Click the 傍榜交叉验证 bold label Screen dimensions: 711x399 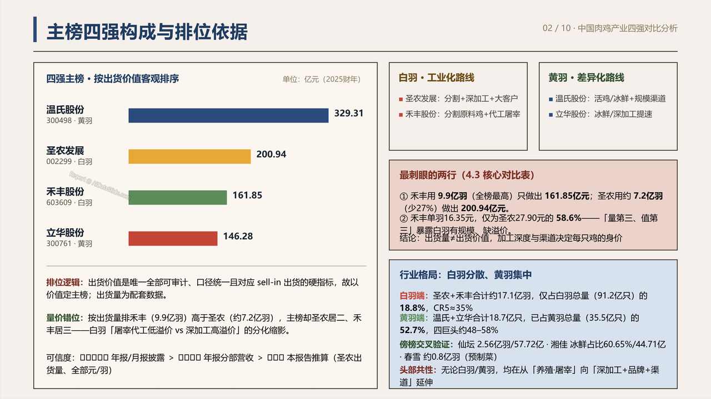[x=425, y=344]
